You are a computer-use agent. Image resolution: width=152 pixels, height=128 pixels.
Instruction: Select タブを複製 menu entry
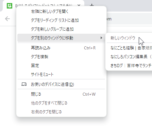(x=61, y=57)
